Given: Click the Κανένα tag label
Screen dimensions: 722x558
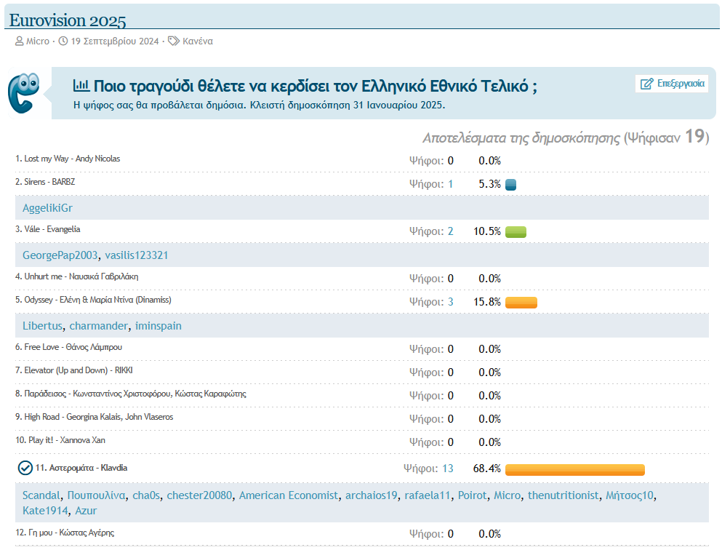Looking at the screenshot, I should pos(198,41).
